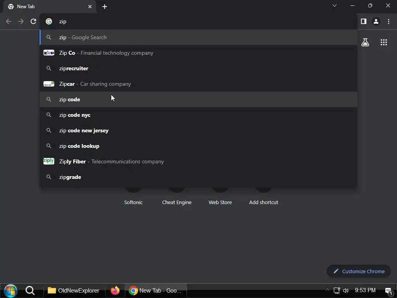397x298 pixels.
Task: Select "zip code new jersey" suggestion
Action: click(x=198, y=130)
